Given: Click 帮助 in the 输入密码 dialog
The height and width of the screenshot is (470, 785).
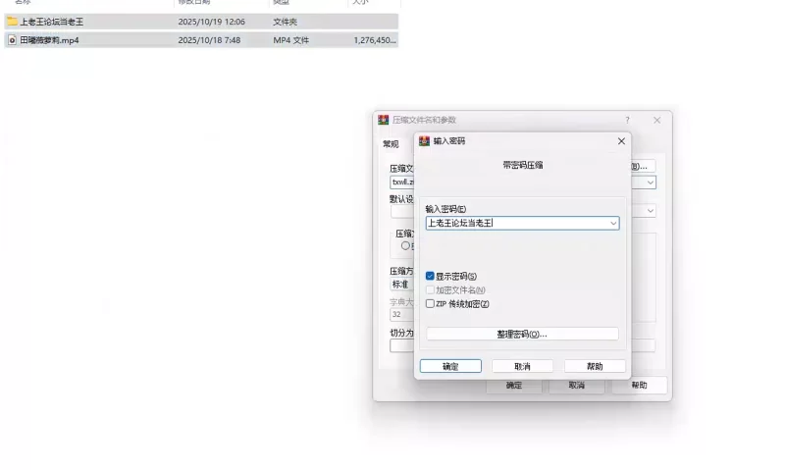Looking at the screenshot, I should pyautogui.click(x=595, y=366).
